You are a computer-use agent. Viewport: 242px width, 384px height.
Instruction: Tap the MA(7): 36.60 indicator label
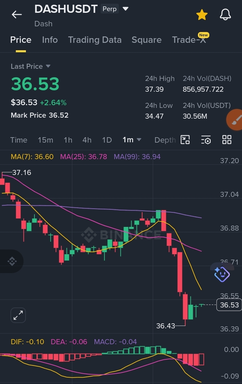coord(32,156)
